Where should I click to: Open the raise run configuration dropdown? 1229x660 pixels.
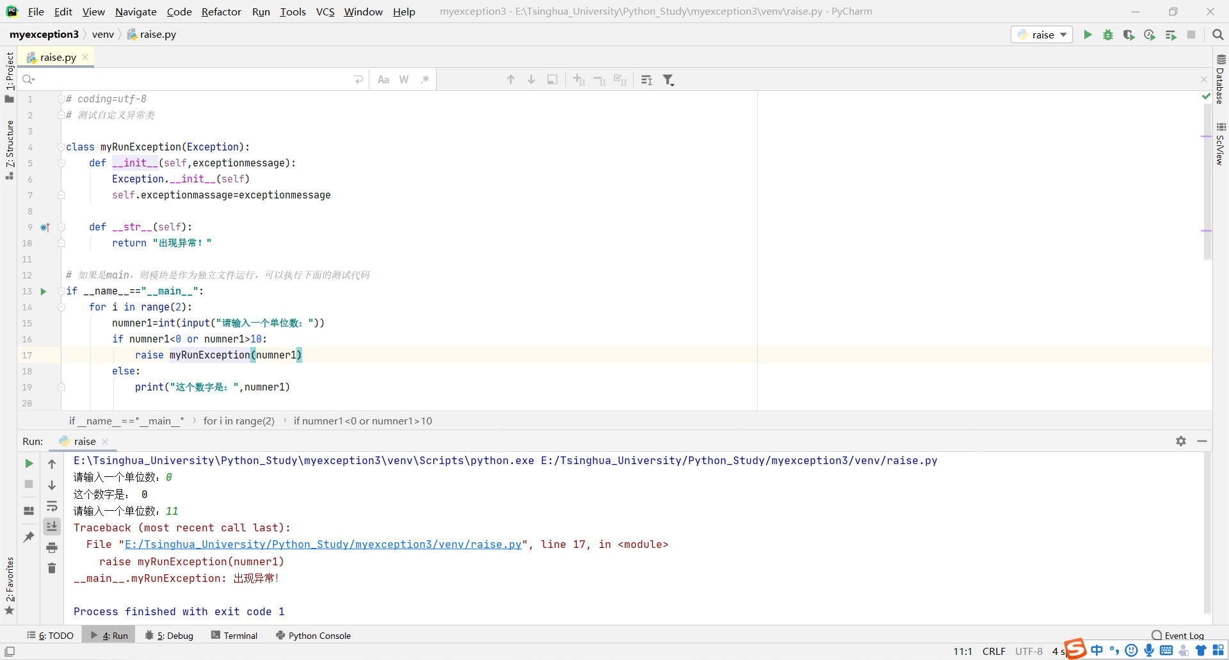coord(1041,35)
